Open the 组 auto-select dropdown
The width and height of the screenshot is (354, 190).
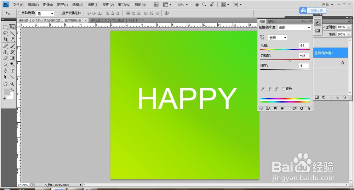[45, 13]
